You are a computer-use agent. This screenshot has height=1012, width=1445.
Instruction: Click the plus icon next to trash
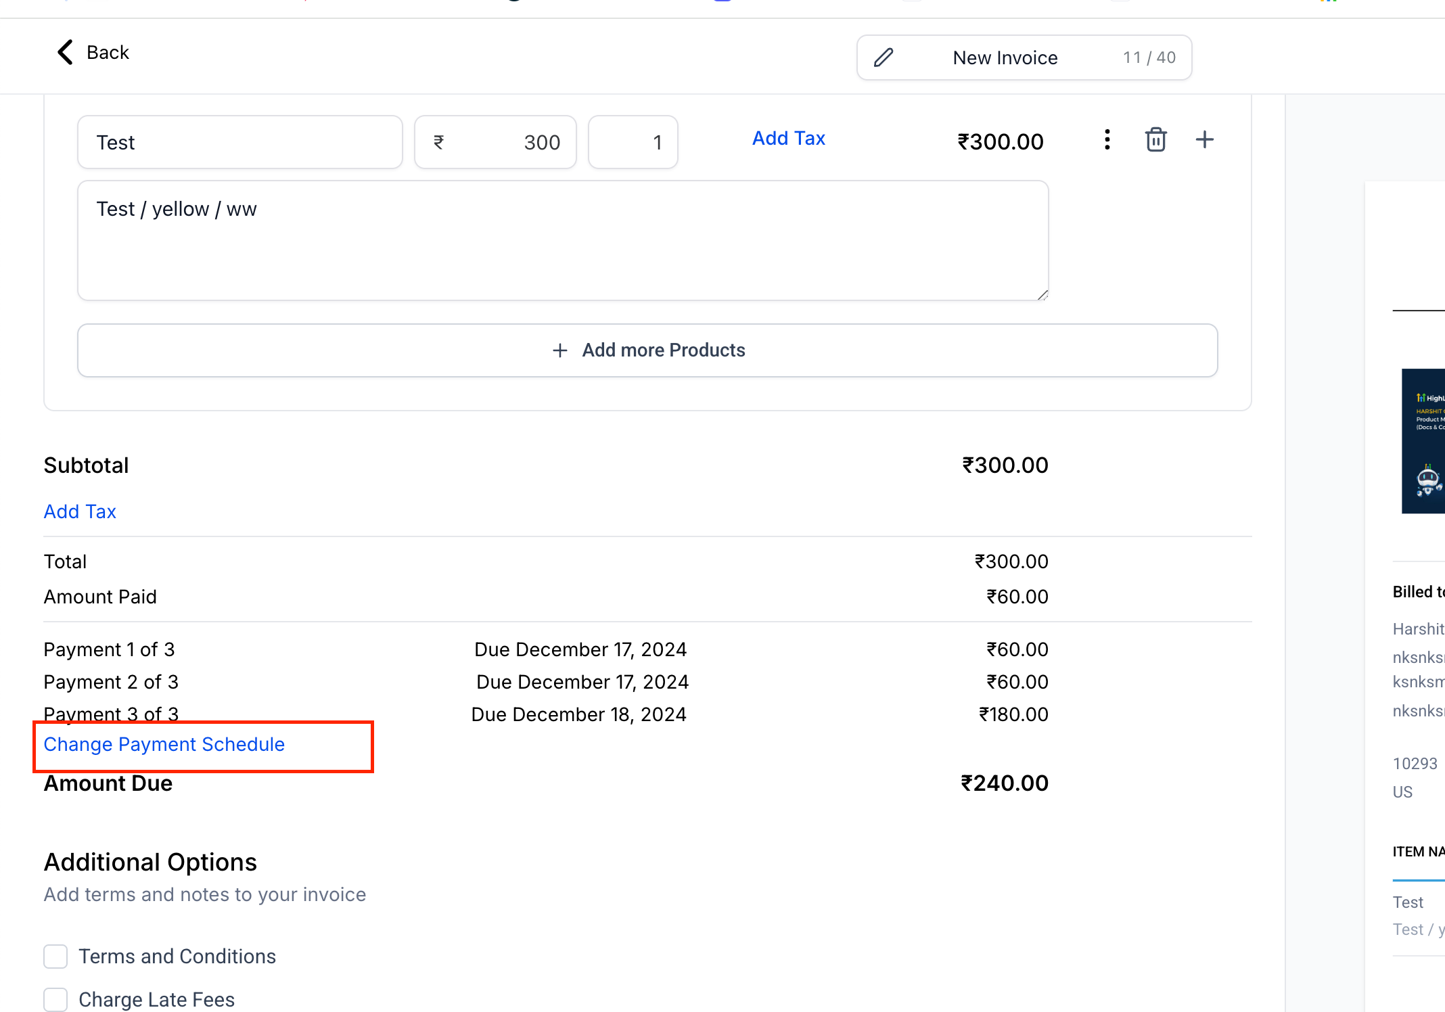(1204, 140)
